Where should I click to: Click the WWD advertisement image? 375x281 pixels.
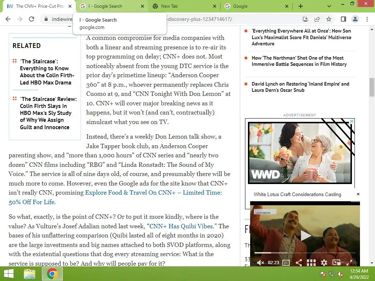[x=300, y=153]
